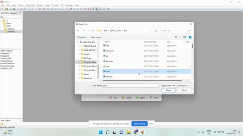The width and height of the screenshot is (243, 136).
Task: Click Cancel in the Select File dialog
Action: tap(184, 90)
